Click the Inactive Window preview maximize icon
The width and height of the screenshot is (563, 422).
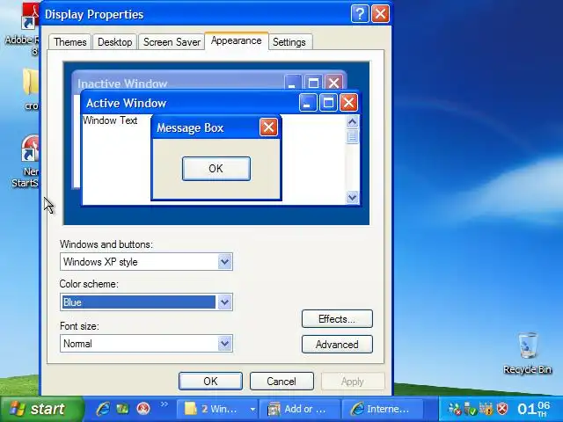(313, 83)
